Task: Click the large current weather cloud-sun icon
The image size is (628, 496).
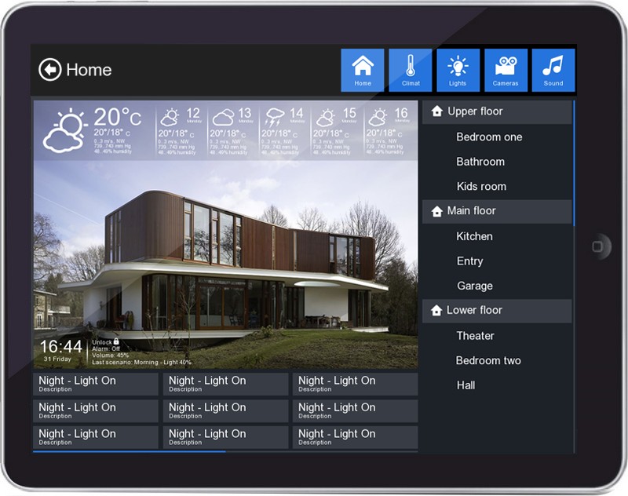Action: point(64,131)
